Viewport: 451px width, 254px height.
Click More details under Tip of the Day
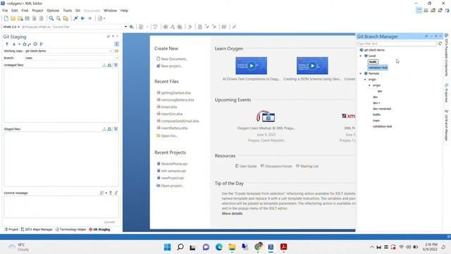232,213
